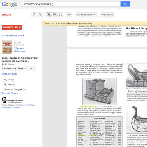Open Terms of Service link

coord(10,93)
